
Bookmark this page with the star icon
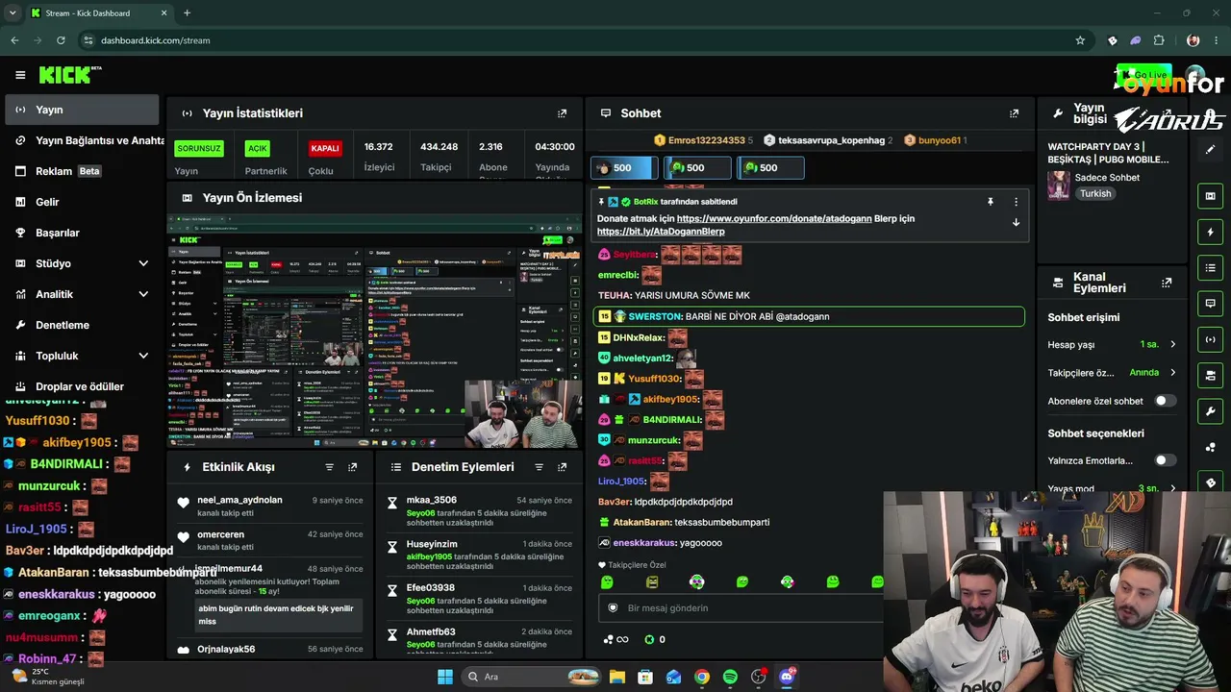(x=1080, y=40)
